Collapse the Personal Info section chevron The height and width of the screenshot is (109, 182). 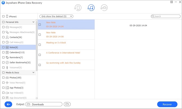pos(33,22)
